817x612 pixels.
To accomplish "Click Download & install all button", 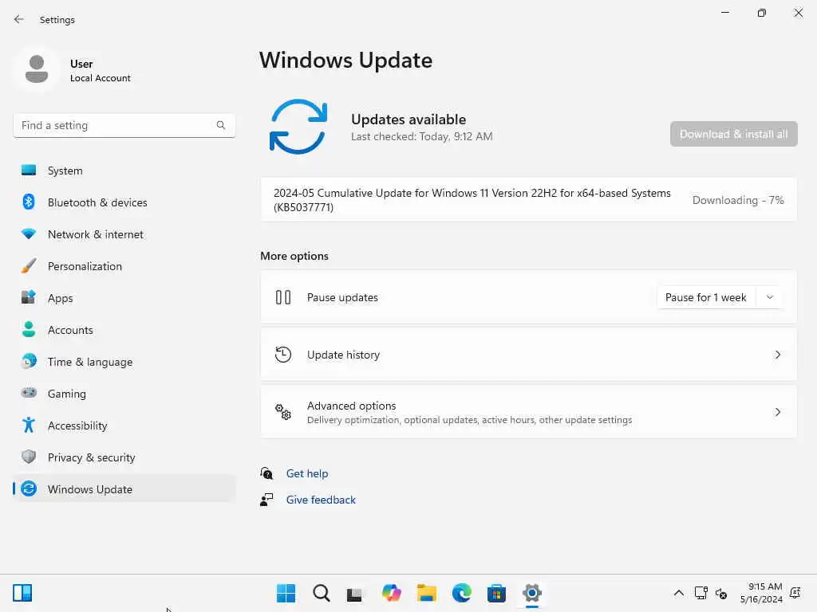I will point(734,134).
